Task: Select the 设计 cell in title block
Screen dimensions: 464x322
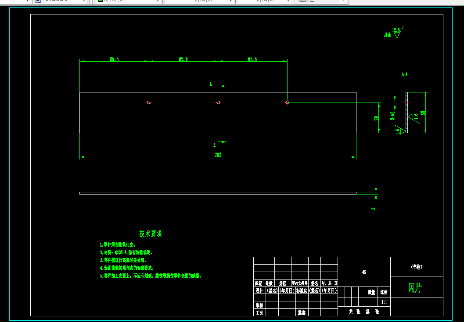Action: coord(259,291)
